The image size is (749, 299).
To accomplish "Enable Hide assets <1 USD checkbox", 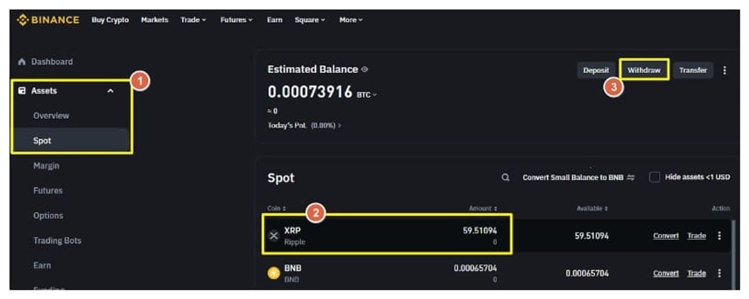I will coord(655,177).
